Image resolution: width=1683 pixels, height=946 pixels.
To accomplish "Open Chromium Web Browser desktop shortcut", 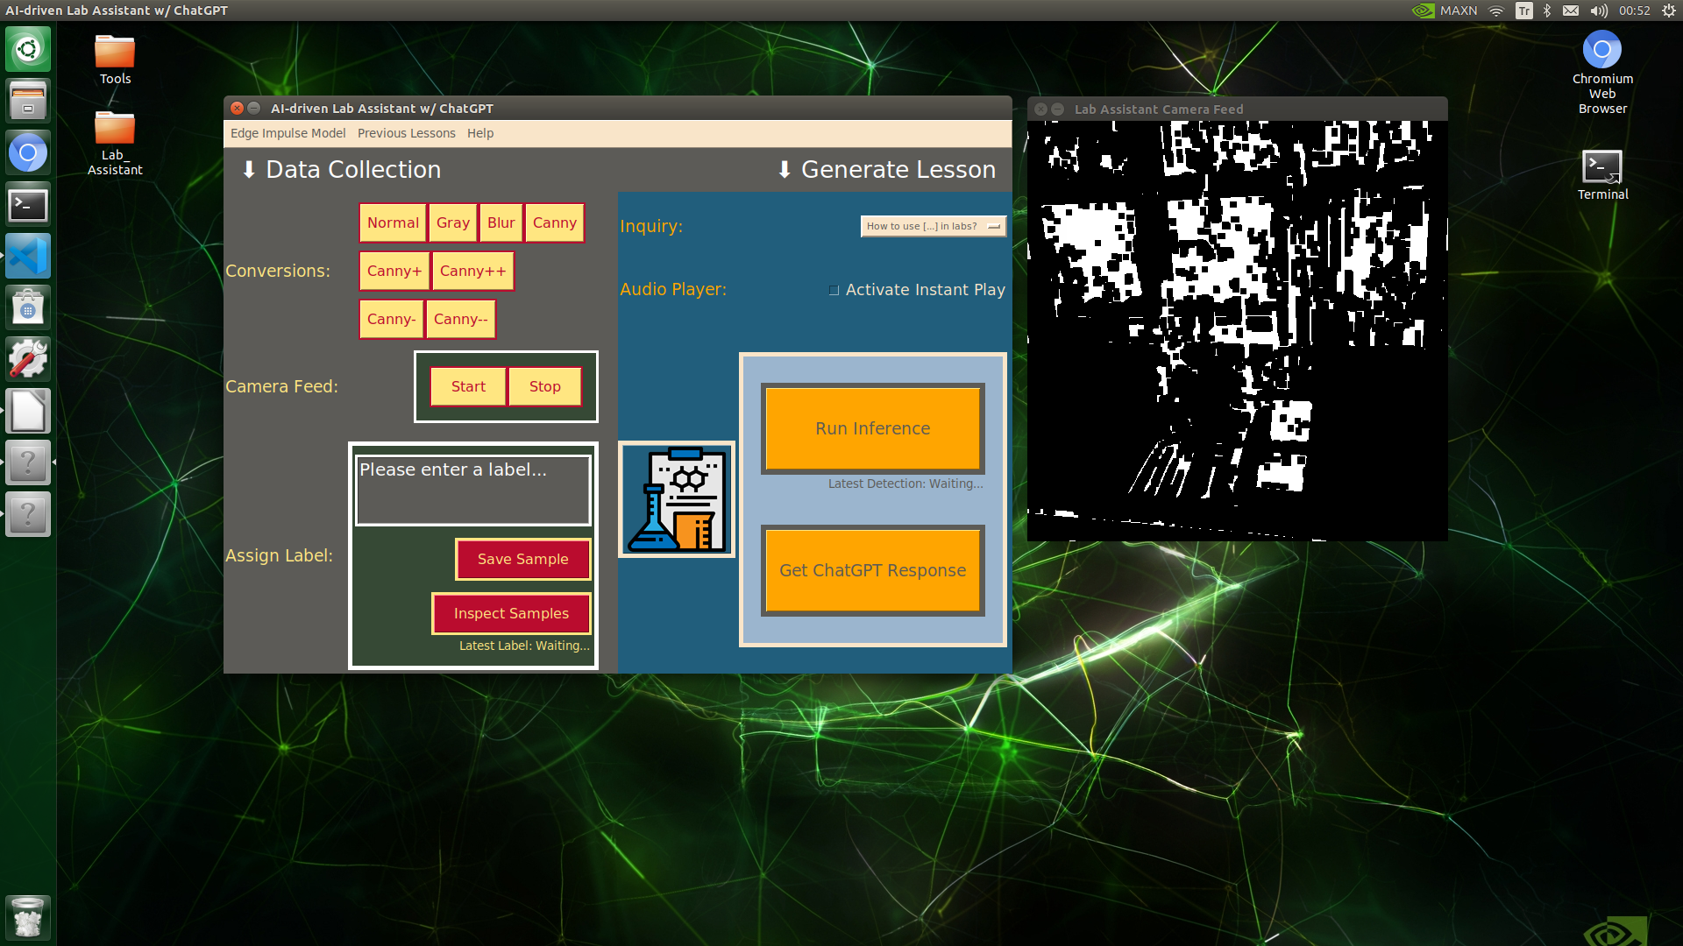I will [x=1602, y=73].
